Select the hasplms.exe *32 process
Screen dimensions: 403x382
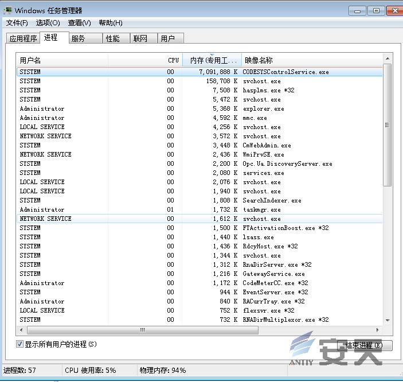[199, 90]
